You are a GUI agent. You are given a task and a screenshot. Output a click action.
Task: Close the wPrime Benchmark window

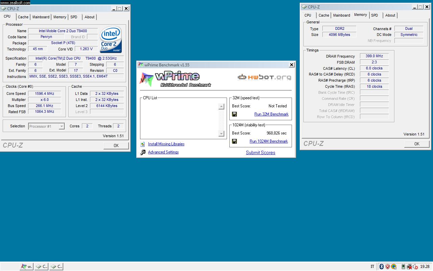[292, 65]
